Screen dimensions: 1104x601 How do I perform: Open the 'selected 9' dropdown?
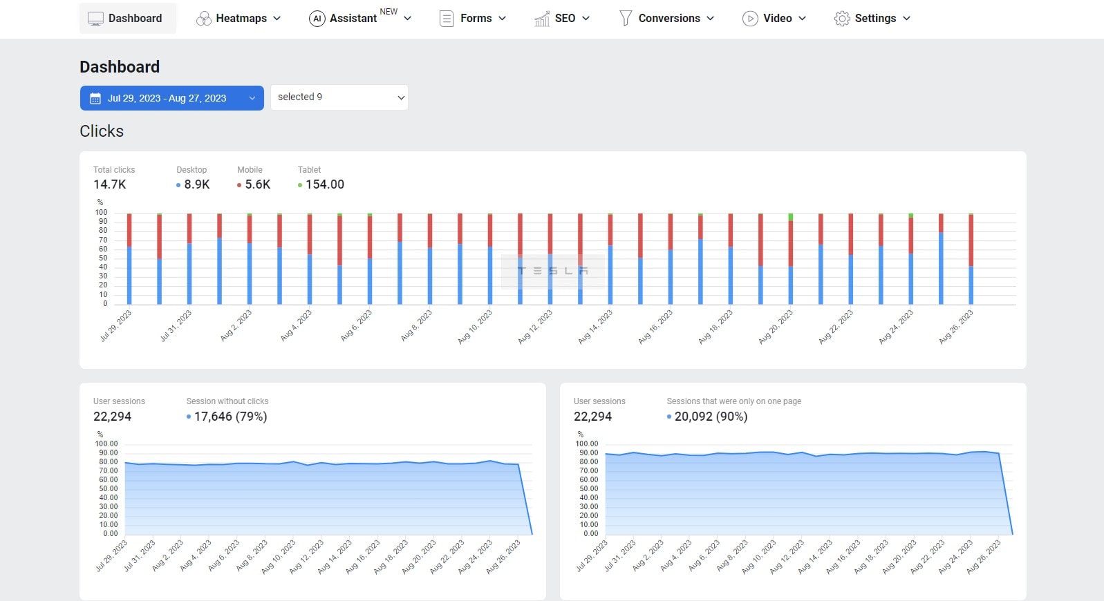(x=339, y=97)
